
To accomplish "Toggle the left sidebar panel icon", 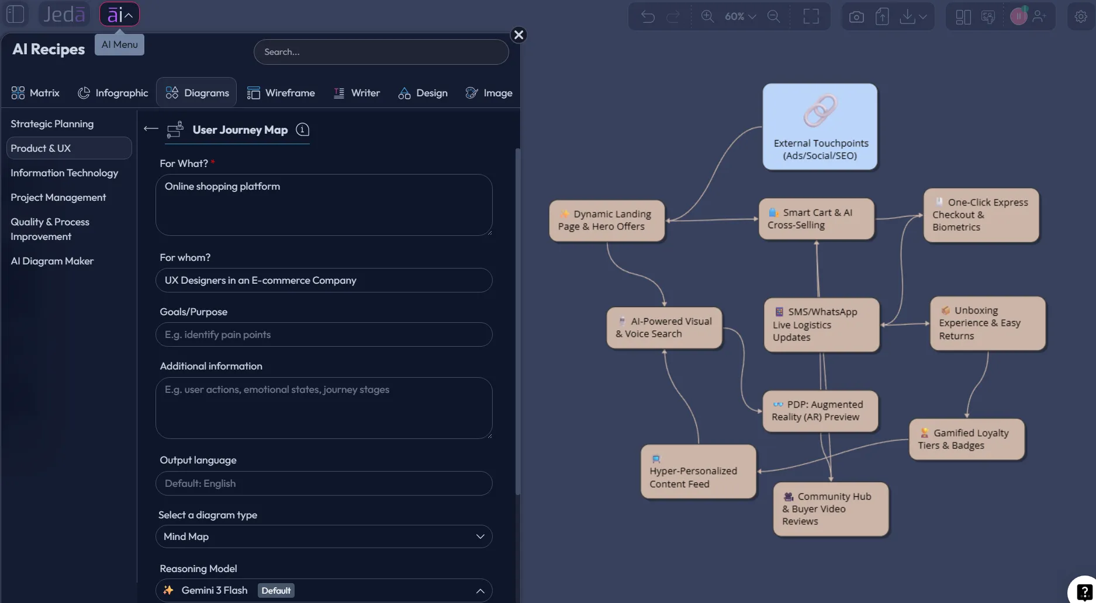I will point(15,14).
